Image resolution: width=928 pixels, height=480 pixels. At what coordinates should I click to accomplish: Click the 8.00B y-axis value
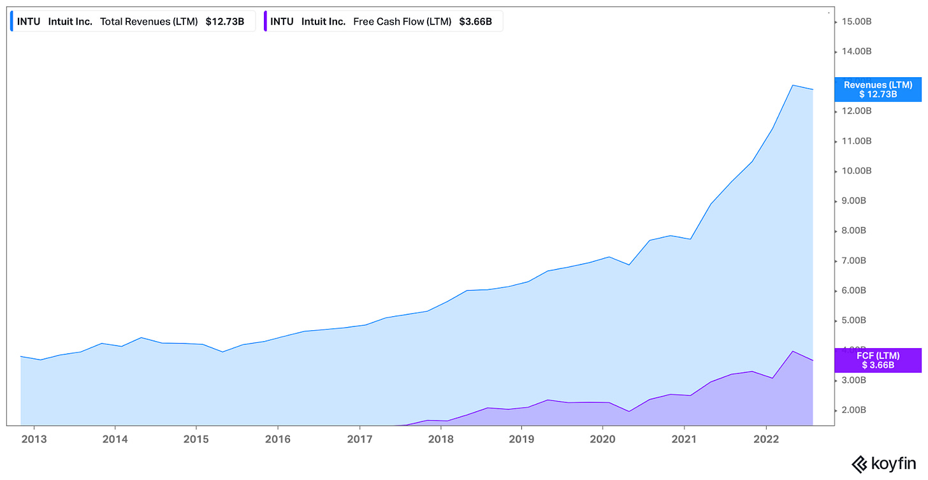coord(854,231)
